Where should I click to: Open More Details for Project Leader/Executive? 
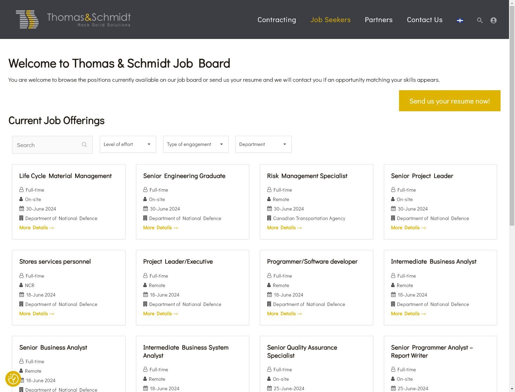tap(161, 313)
